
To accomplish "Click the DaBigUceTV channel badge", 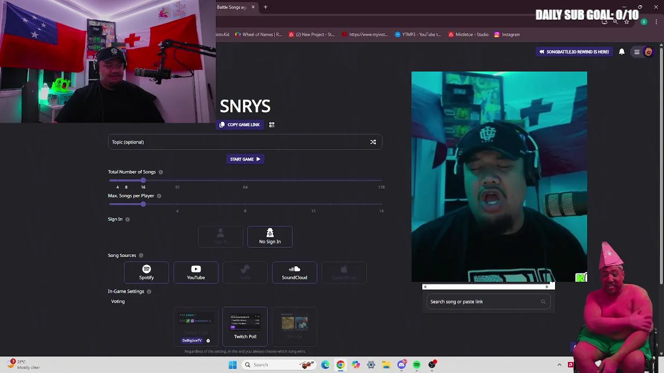I will click(192, 340).
